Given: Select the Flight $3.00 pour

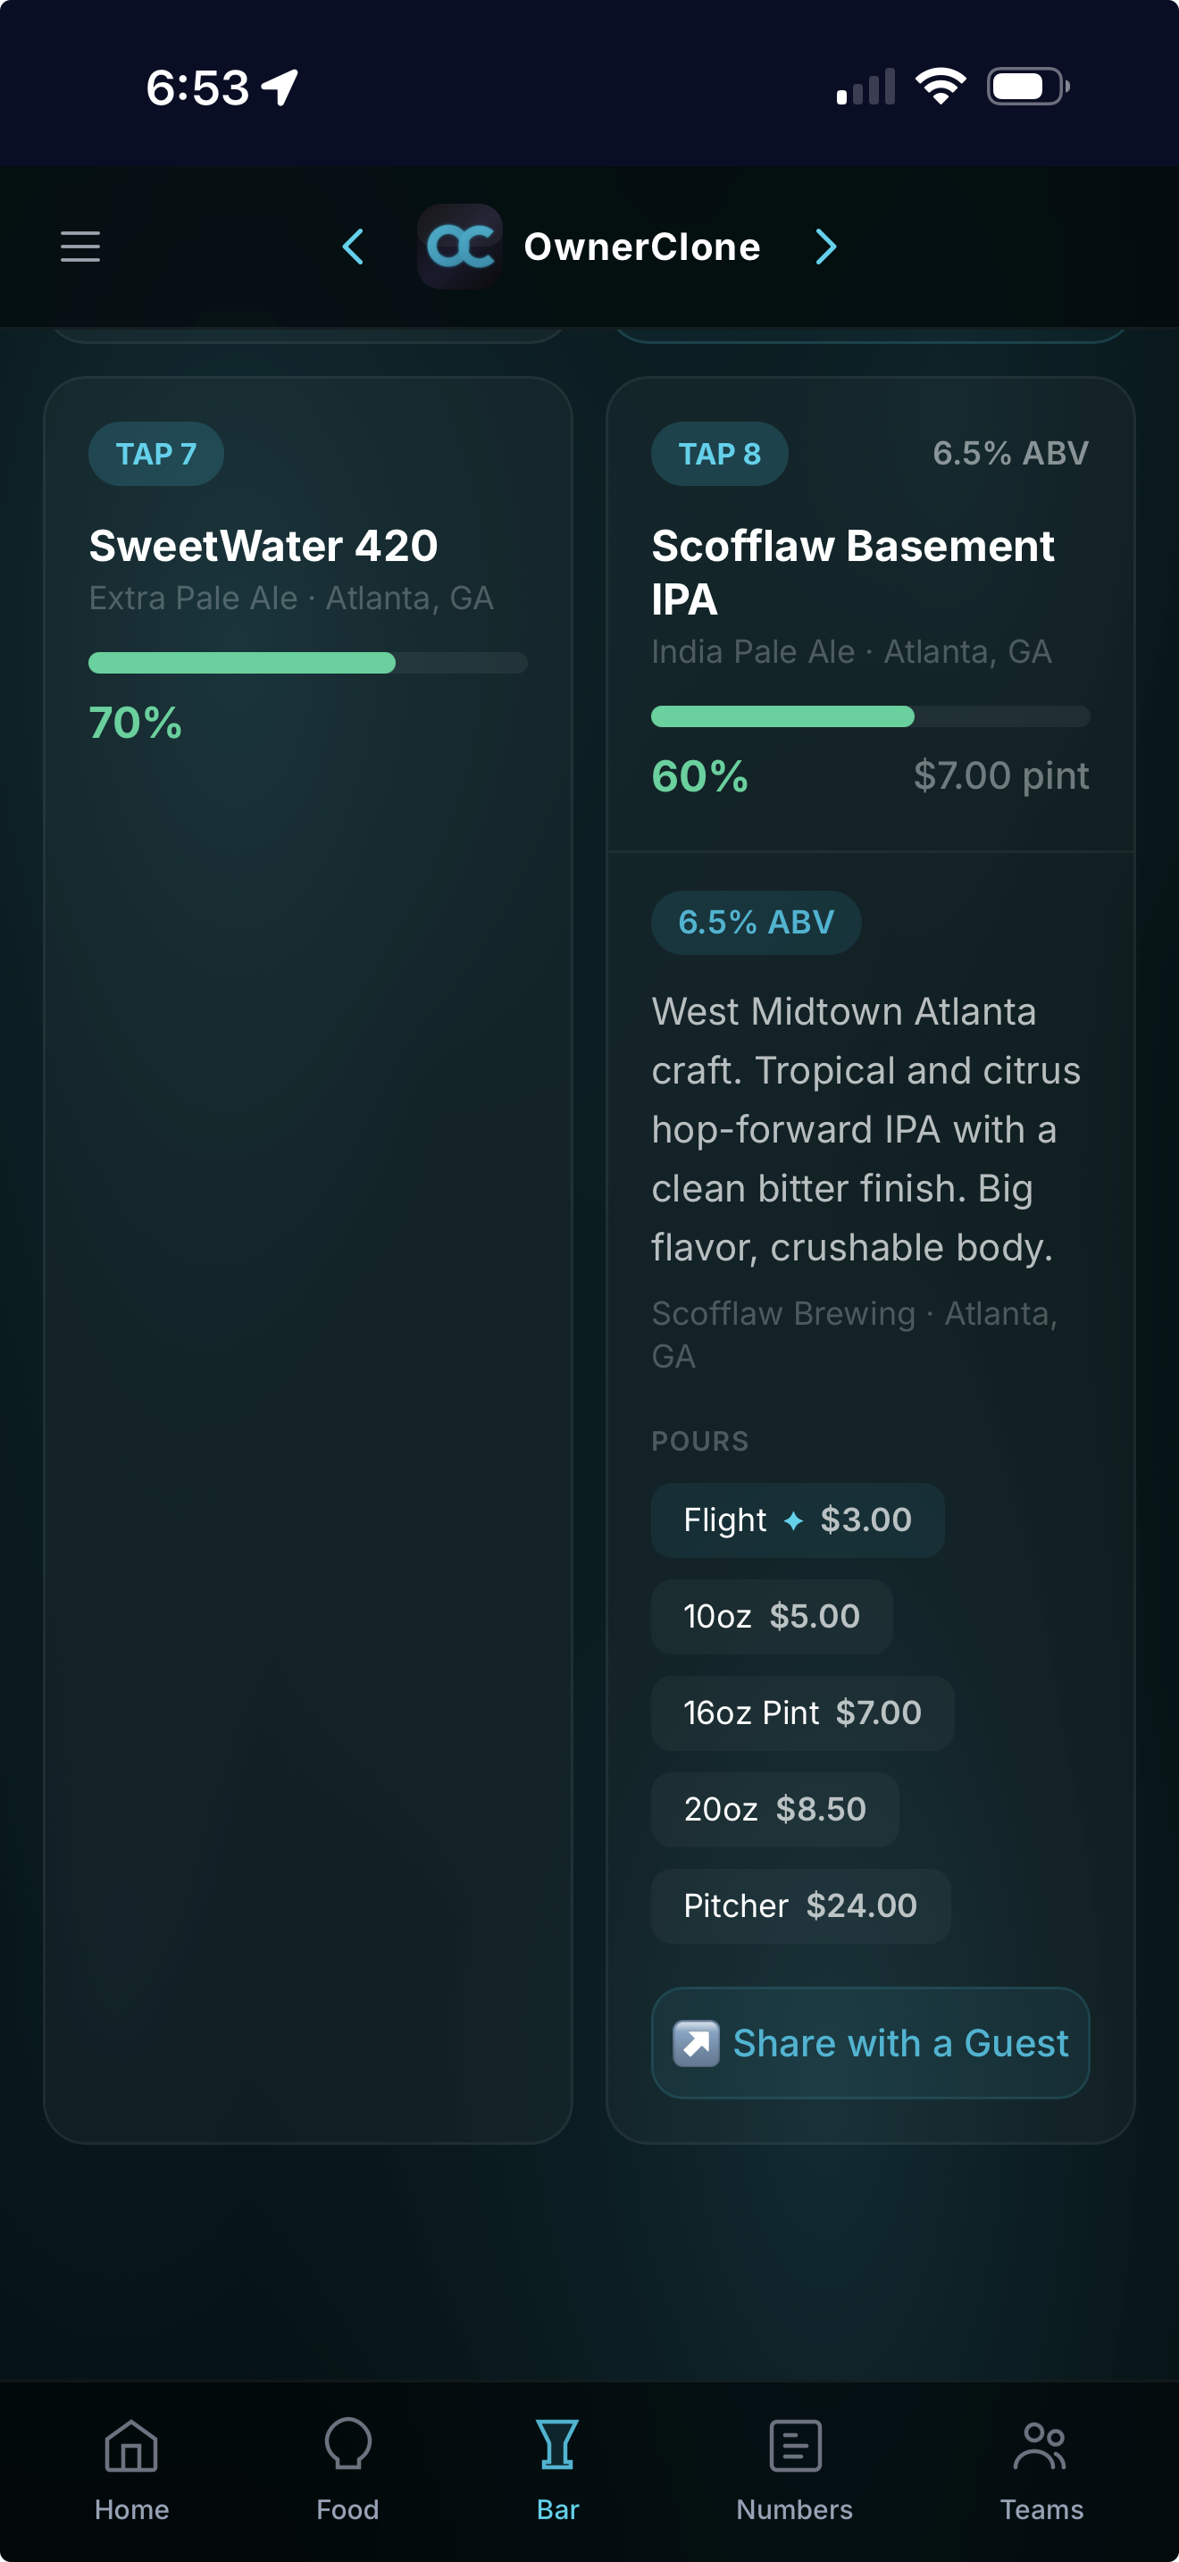Looking at the screenshot, I should point(798,1520).
